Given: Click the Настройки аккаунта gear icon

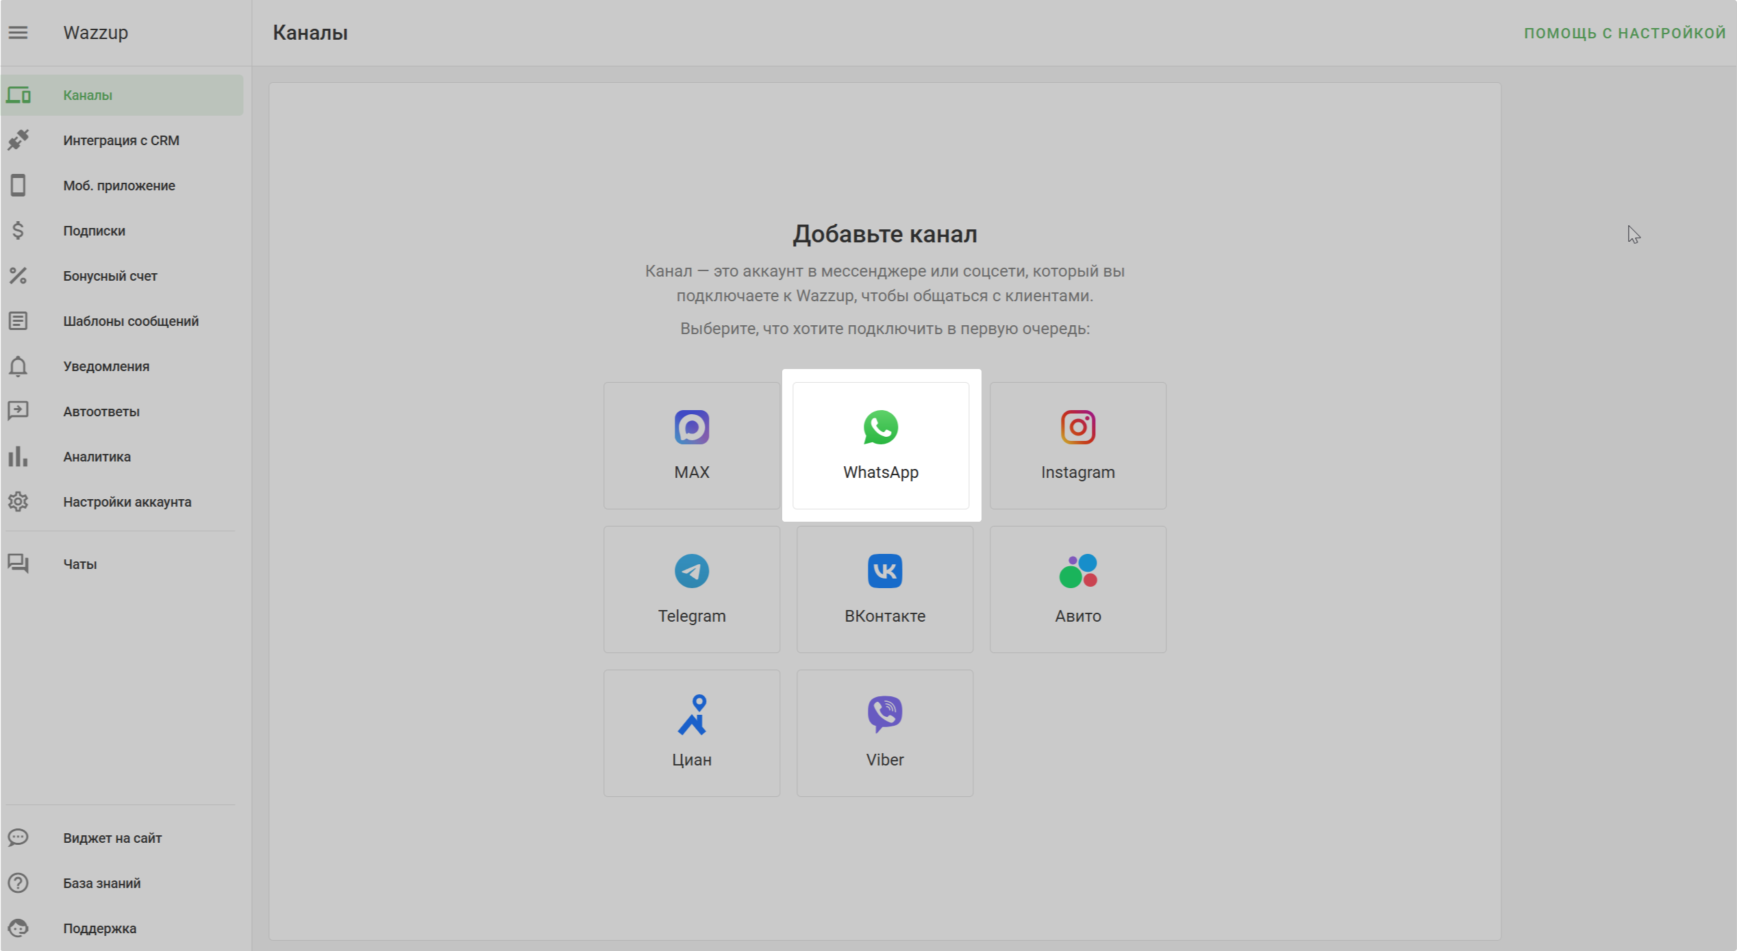Looking at the screenshot, I should tap(18, 502).
